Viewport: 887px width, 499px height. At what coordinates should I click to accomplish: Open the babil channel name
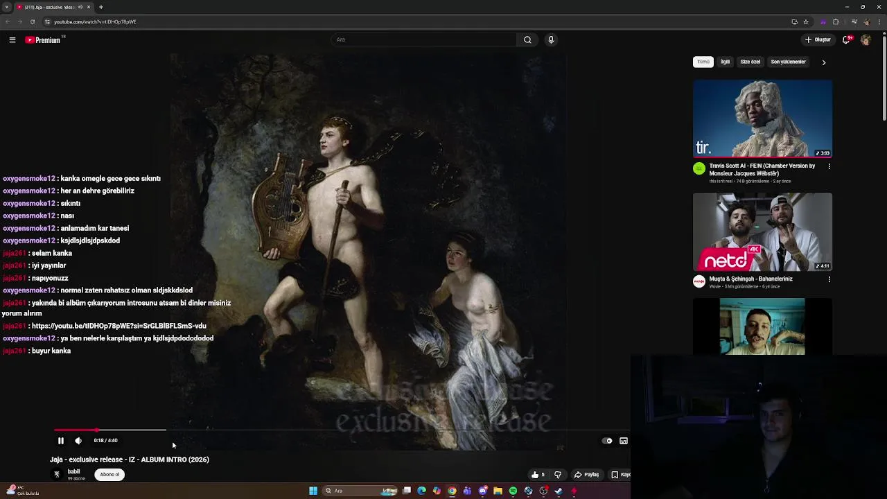[73, 472]
